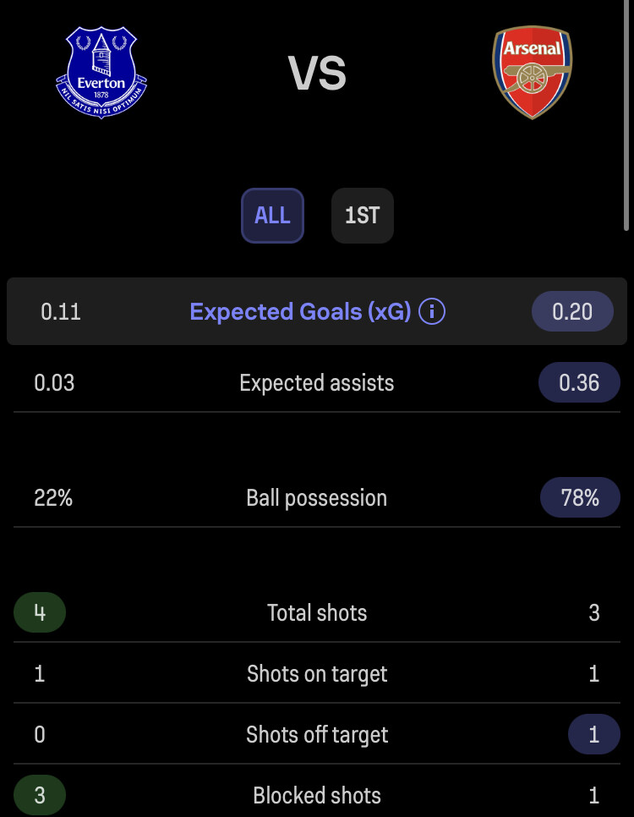634x817 pixels.
Task: Click the Expected Goals (xG) label
Action: click(300, 311)
